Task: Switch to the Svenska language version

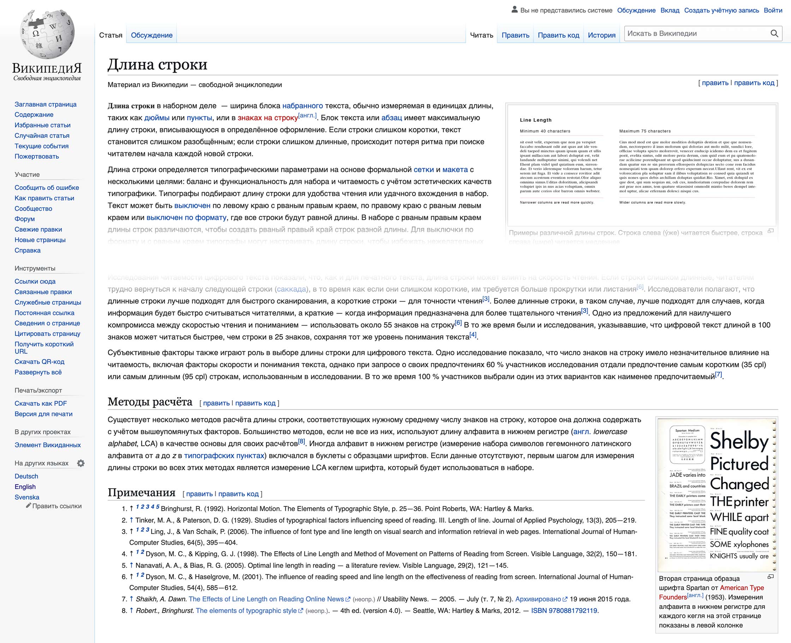Action: point(27,497)
